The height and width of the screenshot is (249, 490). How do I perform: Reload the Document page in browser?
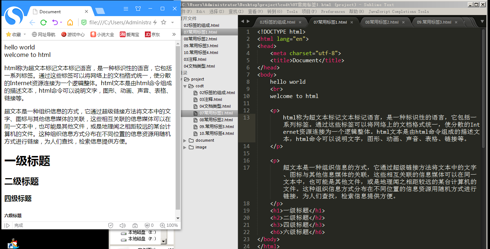tap(44, 23)
